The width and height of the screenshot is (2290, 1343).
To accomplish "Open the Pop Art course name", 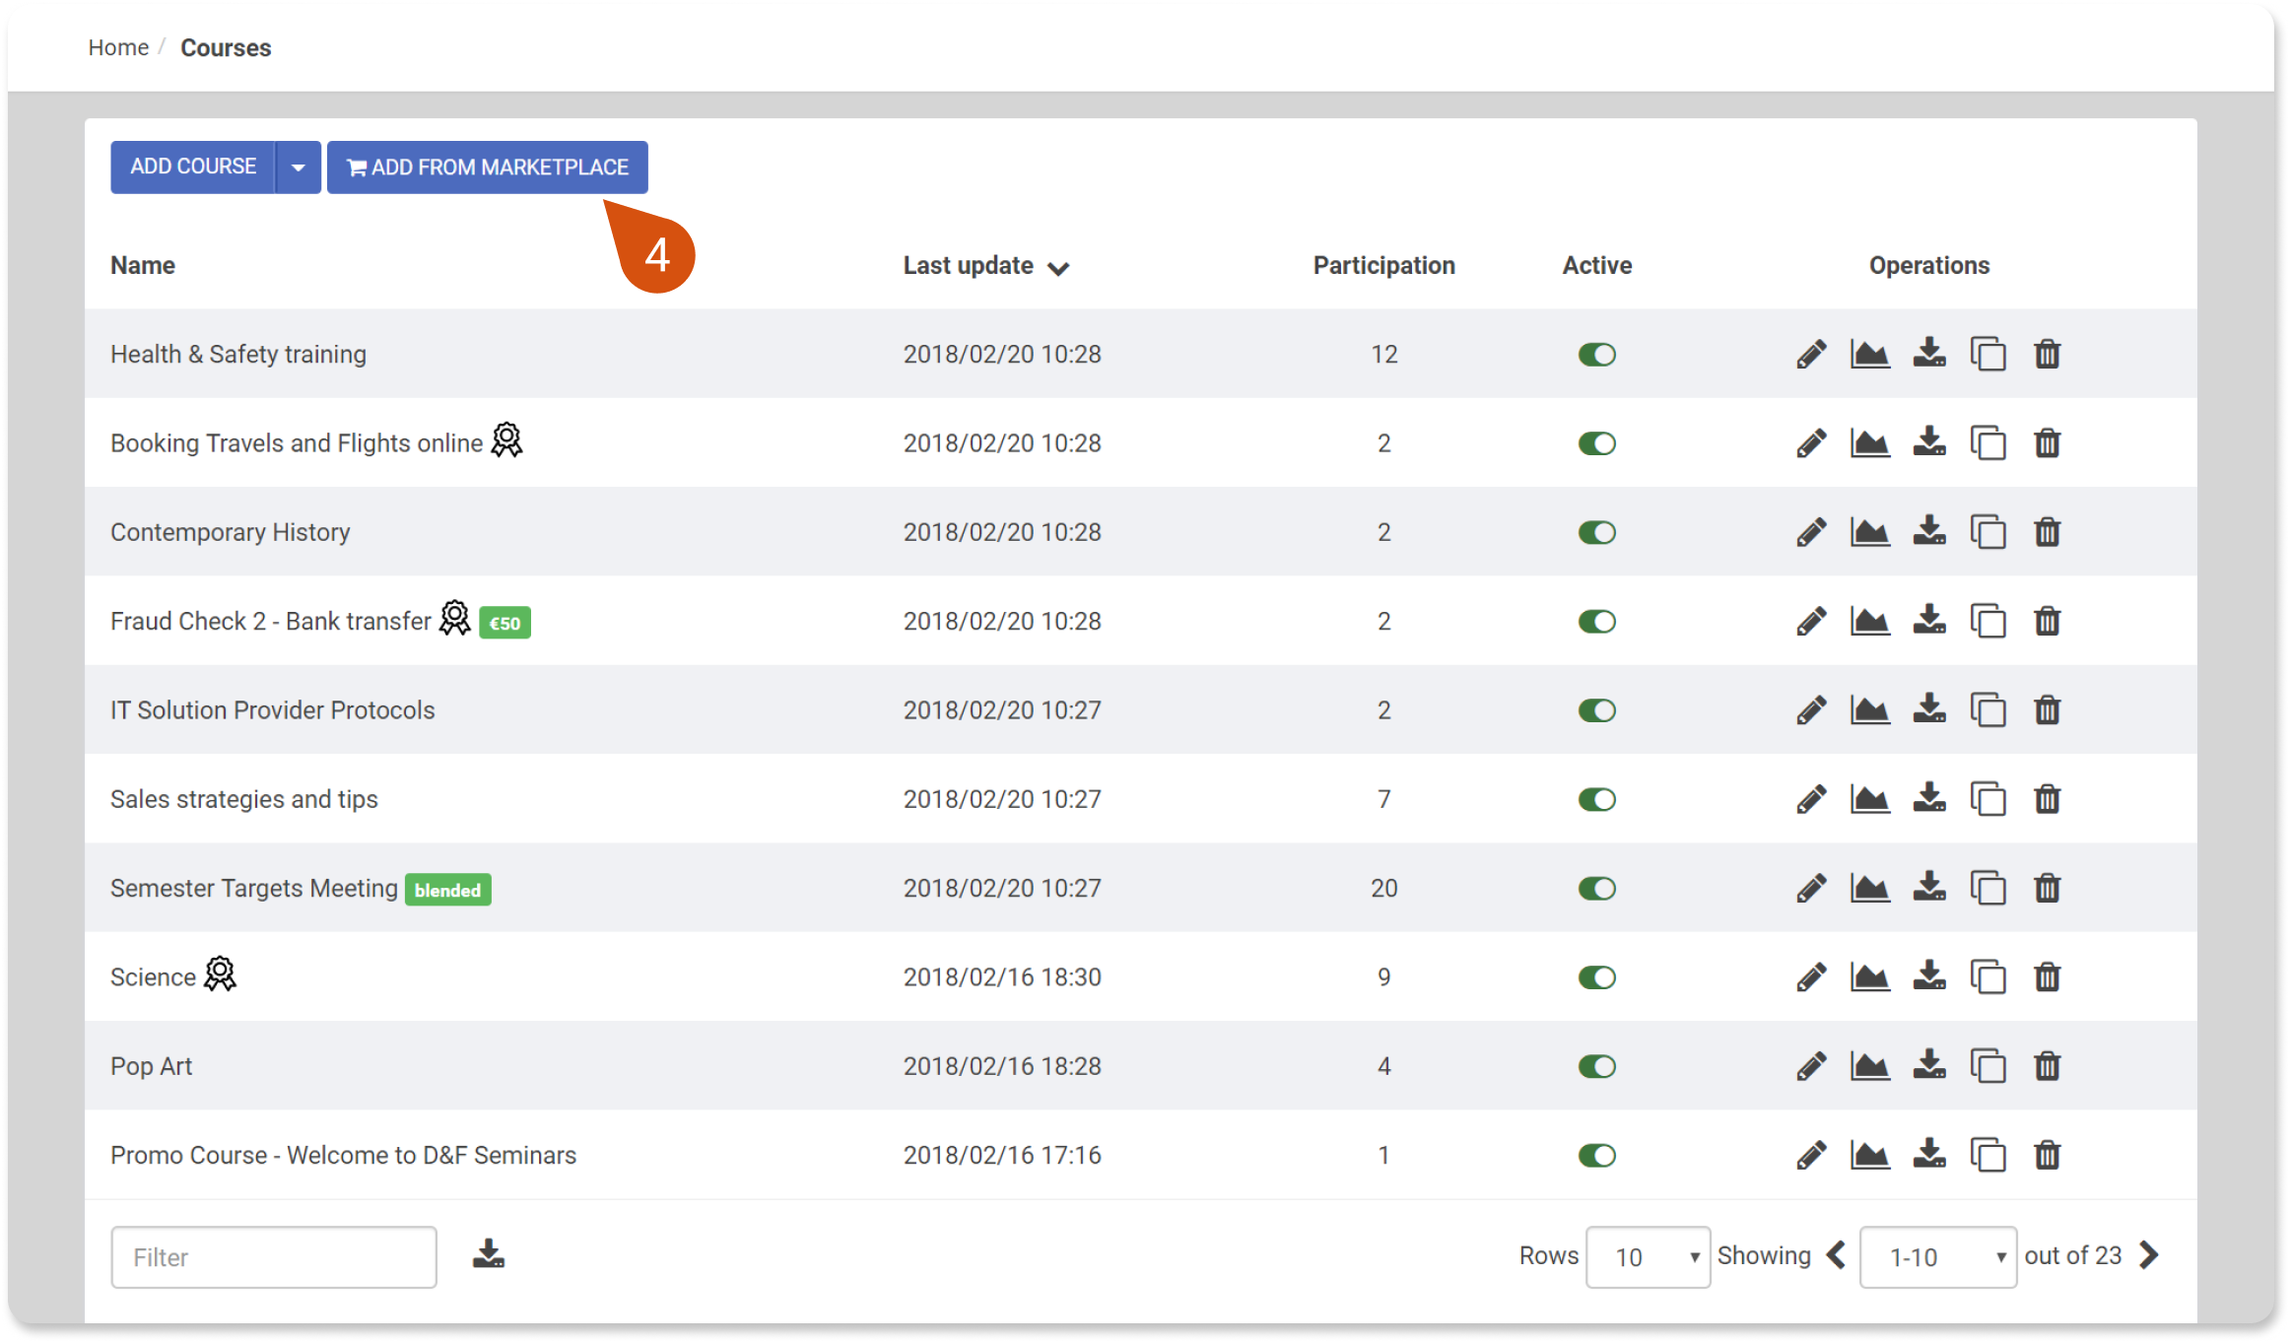I will 152,1066.
